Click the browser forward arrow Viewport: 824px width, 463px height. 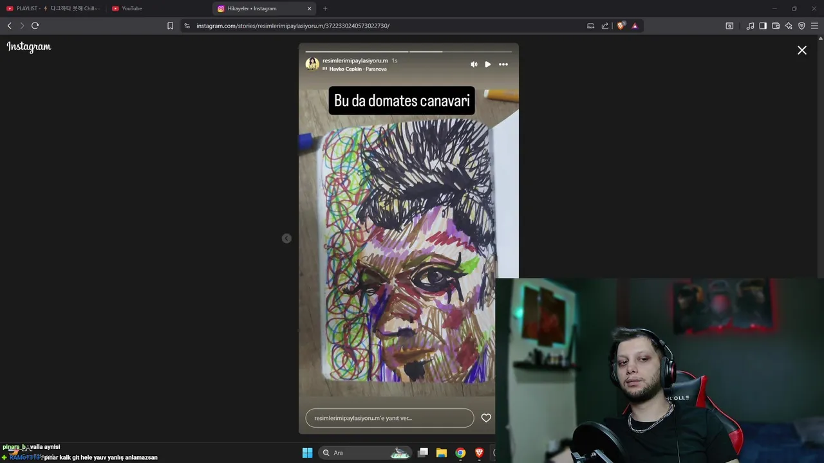22,26
